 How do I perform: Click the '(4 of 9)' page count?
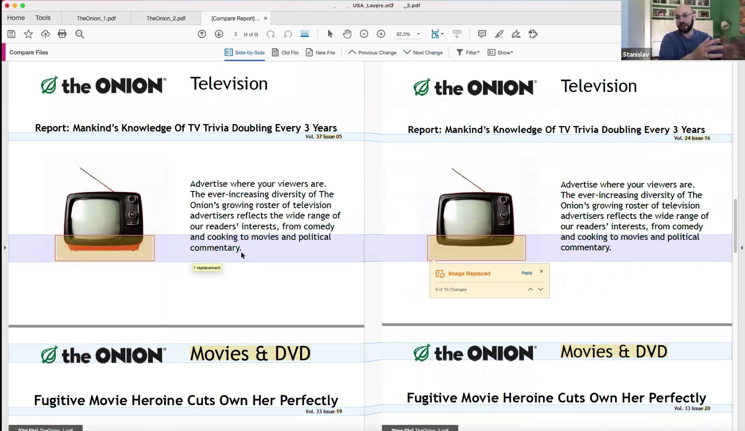pos(251,34)
